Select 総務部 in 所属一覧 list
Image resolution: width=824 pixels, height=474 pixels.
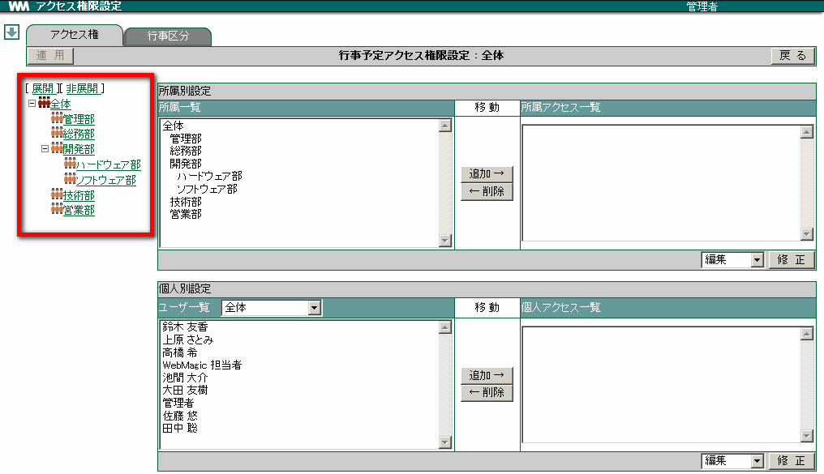click(x=186, y=151)
